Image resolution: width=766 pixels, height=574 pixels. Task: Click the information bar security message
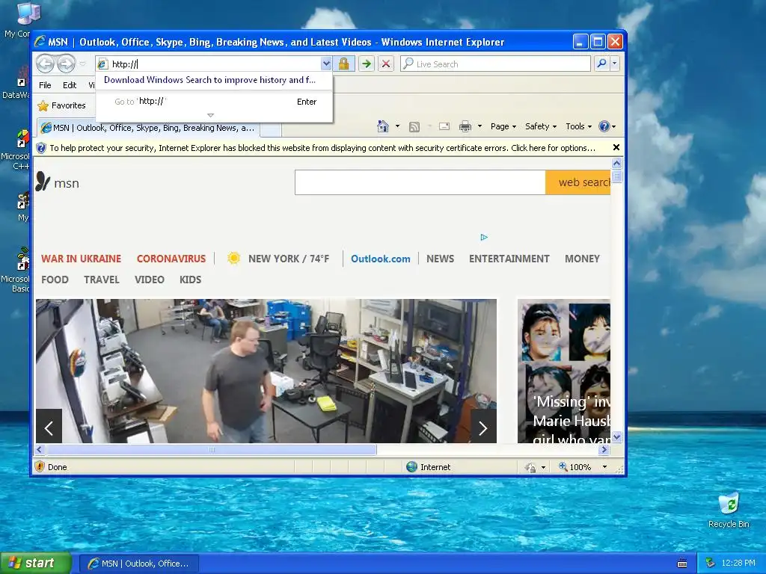322,148
